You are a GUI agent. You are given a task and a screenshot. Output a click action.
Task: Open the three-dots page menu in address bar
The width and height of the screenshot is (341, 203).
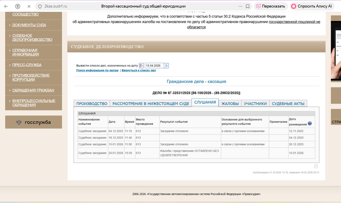point(241,6)
